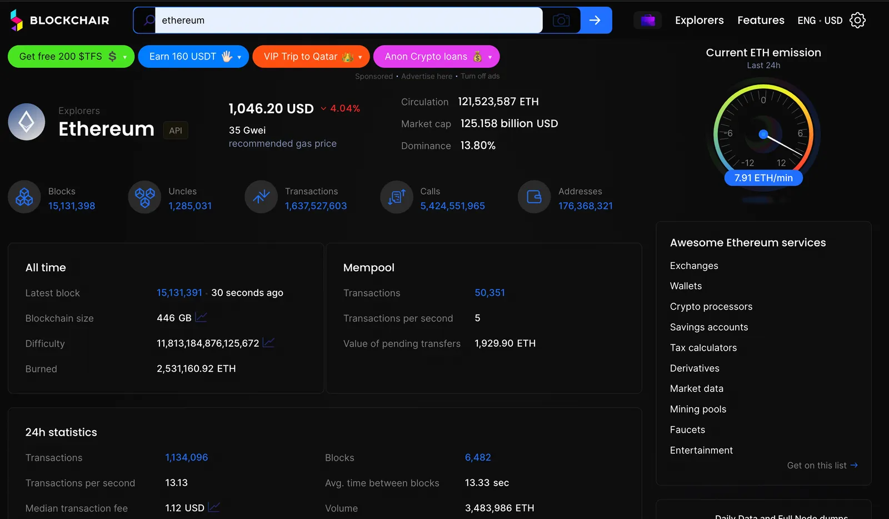Open Wallets services category

[x=686, y=286]
